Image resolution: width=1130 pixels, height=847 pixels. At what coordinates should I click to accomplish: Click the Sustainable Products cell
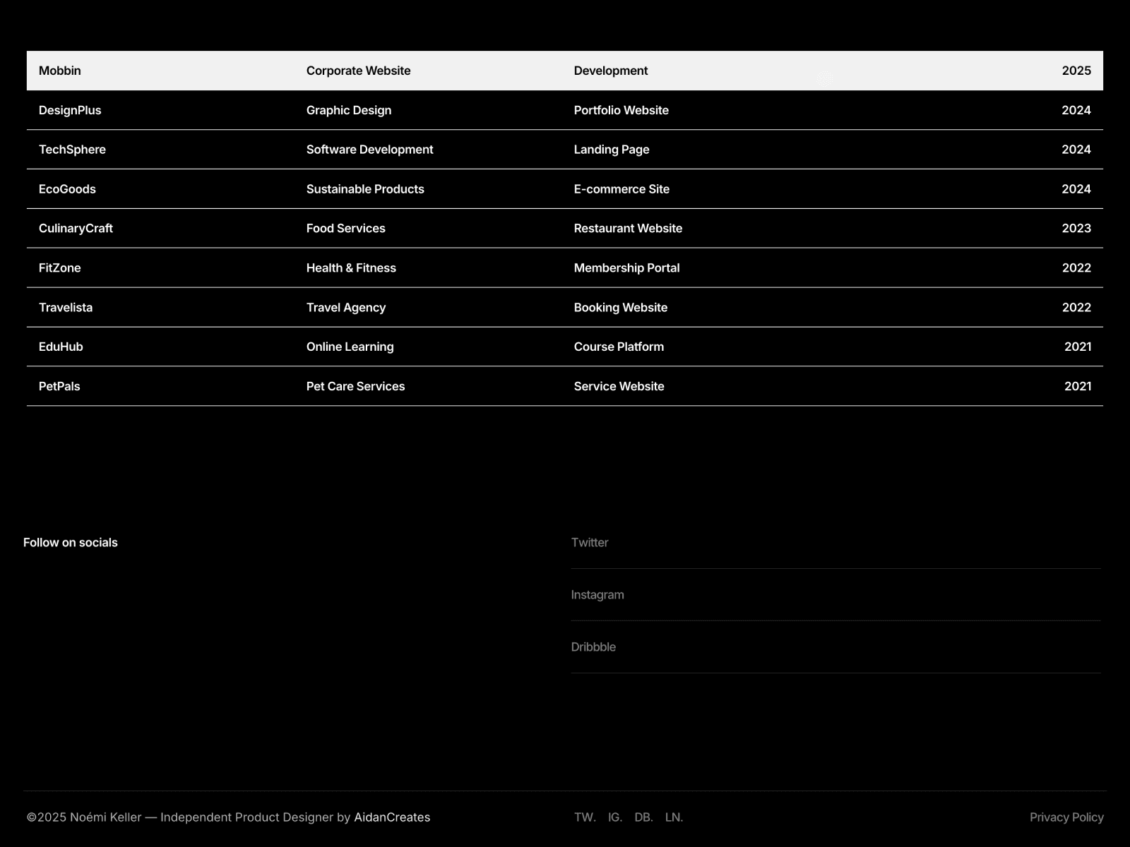pos(365,189)
